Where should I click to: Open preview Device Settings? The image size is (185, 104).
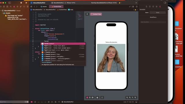point(97,98)
